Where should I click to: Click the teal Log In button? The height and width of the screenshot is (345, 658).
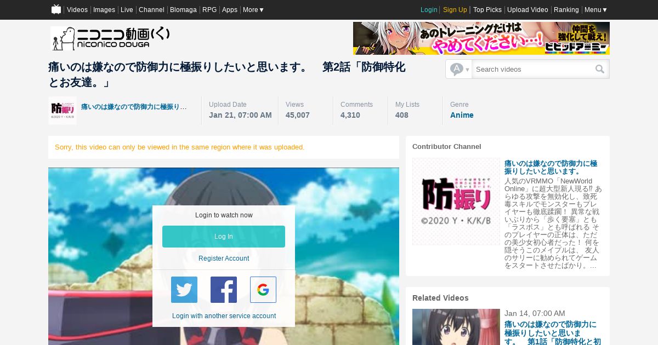[x=224, y=237]
